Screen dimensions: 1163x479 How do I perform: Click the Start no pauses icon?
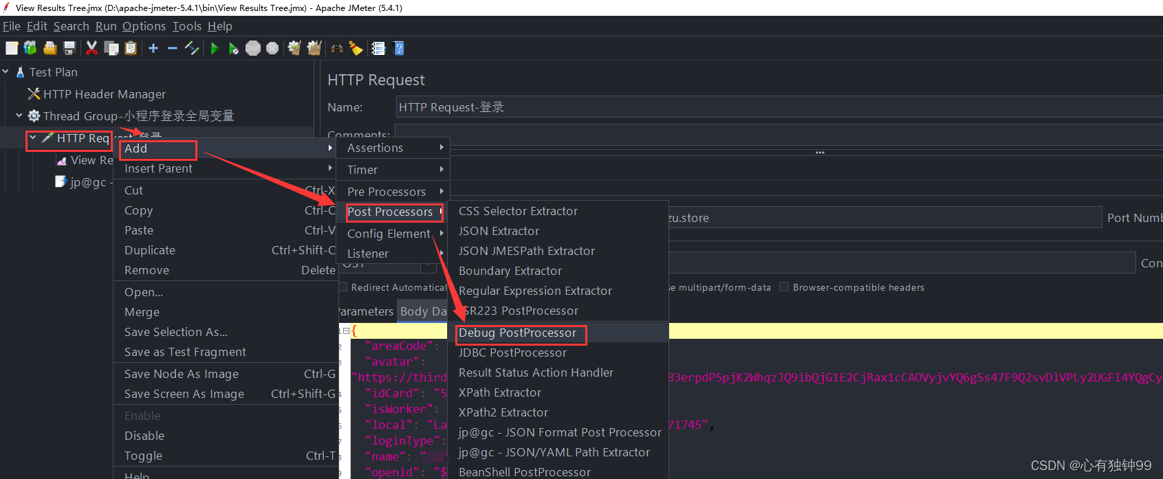pyautogui.click(x=234, y=48)
